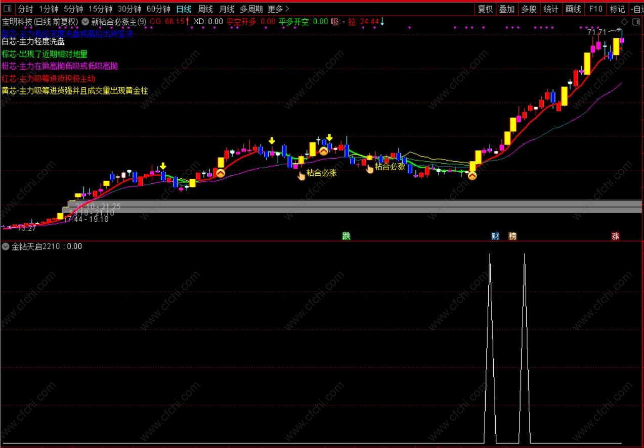
Task: Click the 13.27 low price label
Action: coord(26,228)
